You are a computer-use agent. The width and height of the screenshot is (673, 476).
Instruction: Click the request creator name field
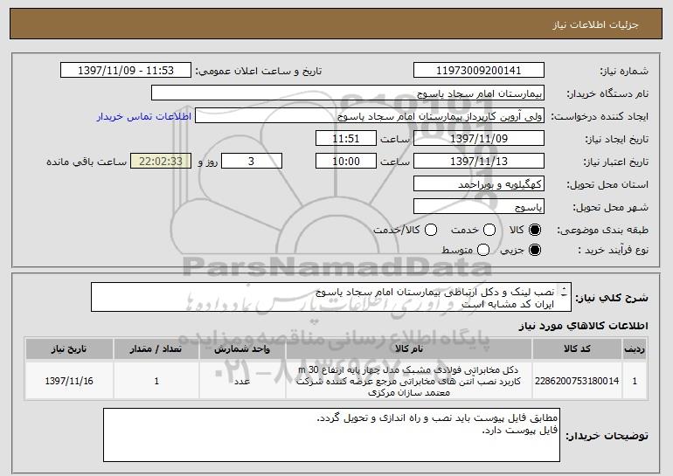[x=370, y=116]
